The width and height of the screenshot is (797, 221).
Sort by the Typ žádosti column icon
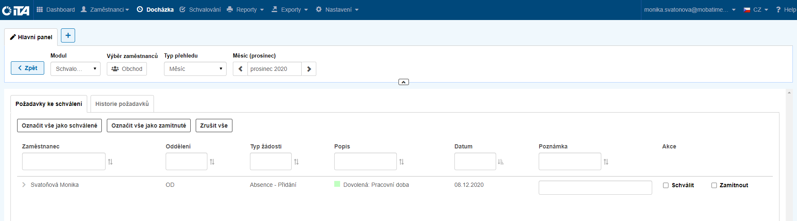296,162
